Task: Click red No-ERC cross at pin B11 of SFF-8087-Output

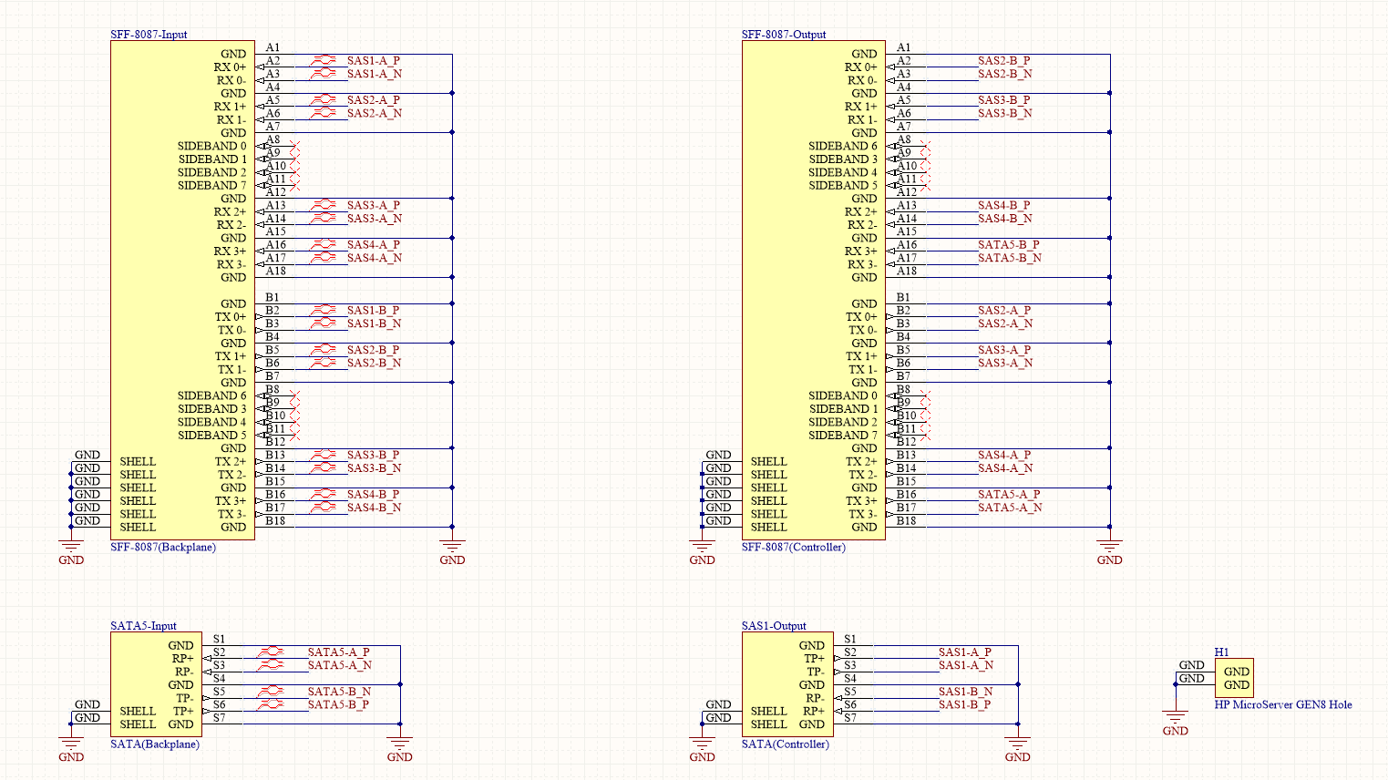Action: (925, 435)
